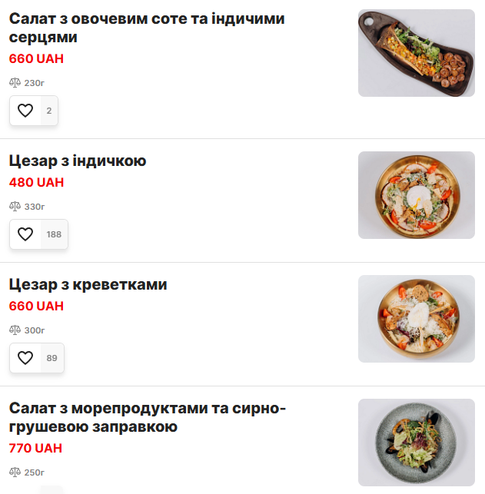485x494 pixels.
Task: Click the scale icon beside 300г
Action: (x=15, y=330)
